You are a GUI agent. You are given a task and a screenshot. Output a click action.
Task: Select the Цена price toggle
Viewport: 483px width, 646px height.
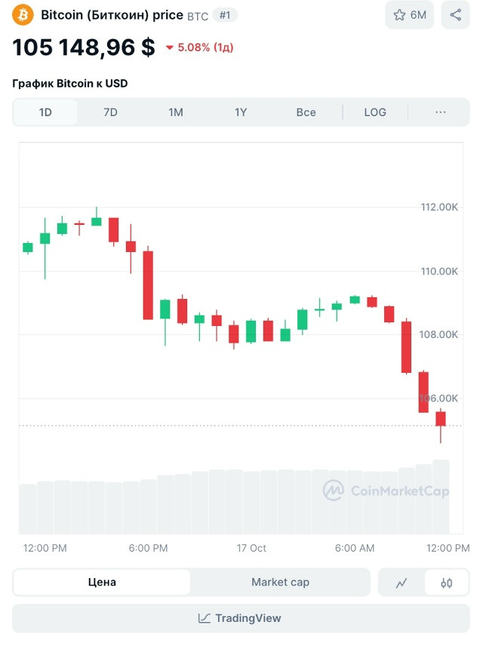[x=102, y=583]
